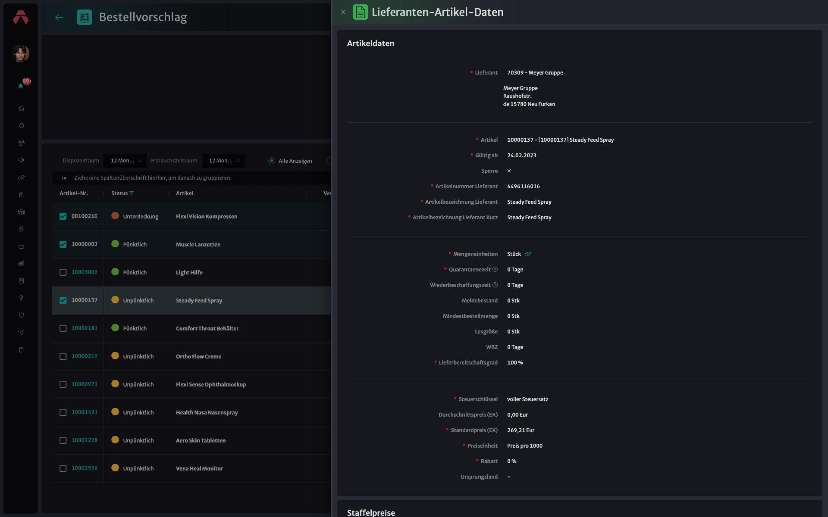828x517 pixels.
Task: Click the grouping list icon in group bar
Action: tap(63, 178)
